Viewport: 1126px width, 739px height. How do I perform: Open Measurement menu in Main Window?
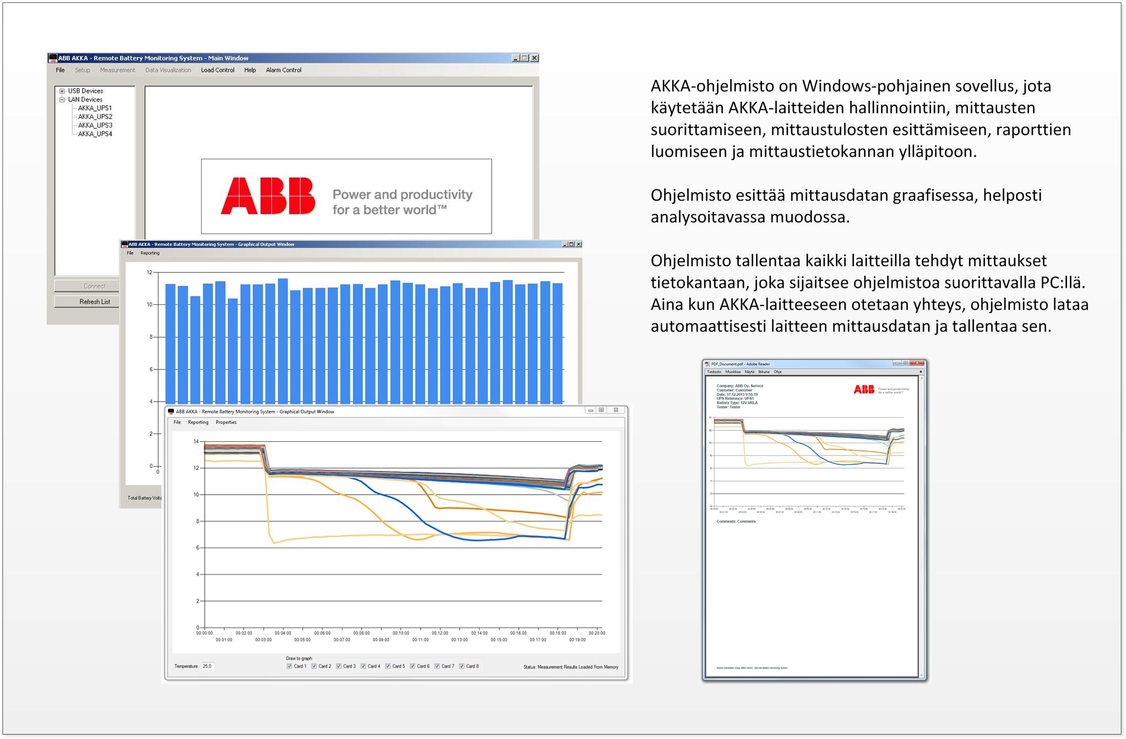[x=117, y=70]
